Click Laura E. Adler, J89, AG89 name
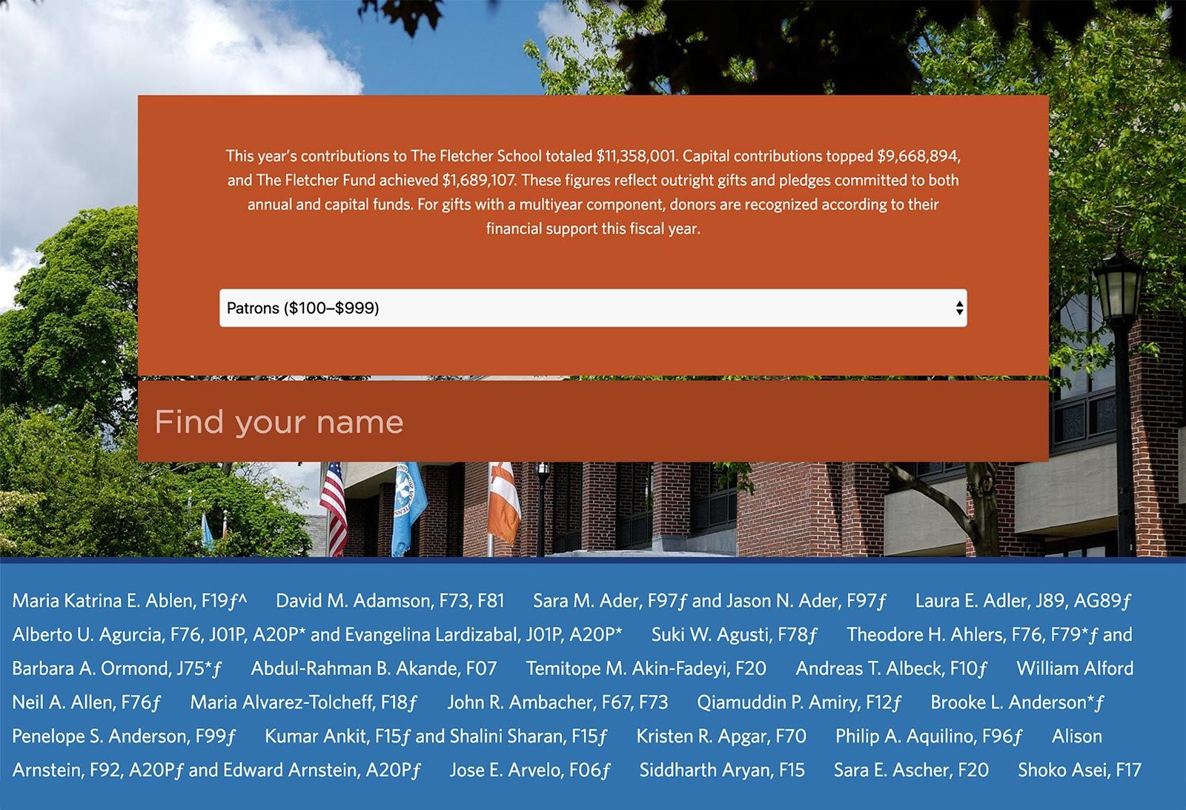The image size is (1186, 810). click(1023, 600)
